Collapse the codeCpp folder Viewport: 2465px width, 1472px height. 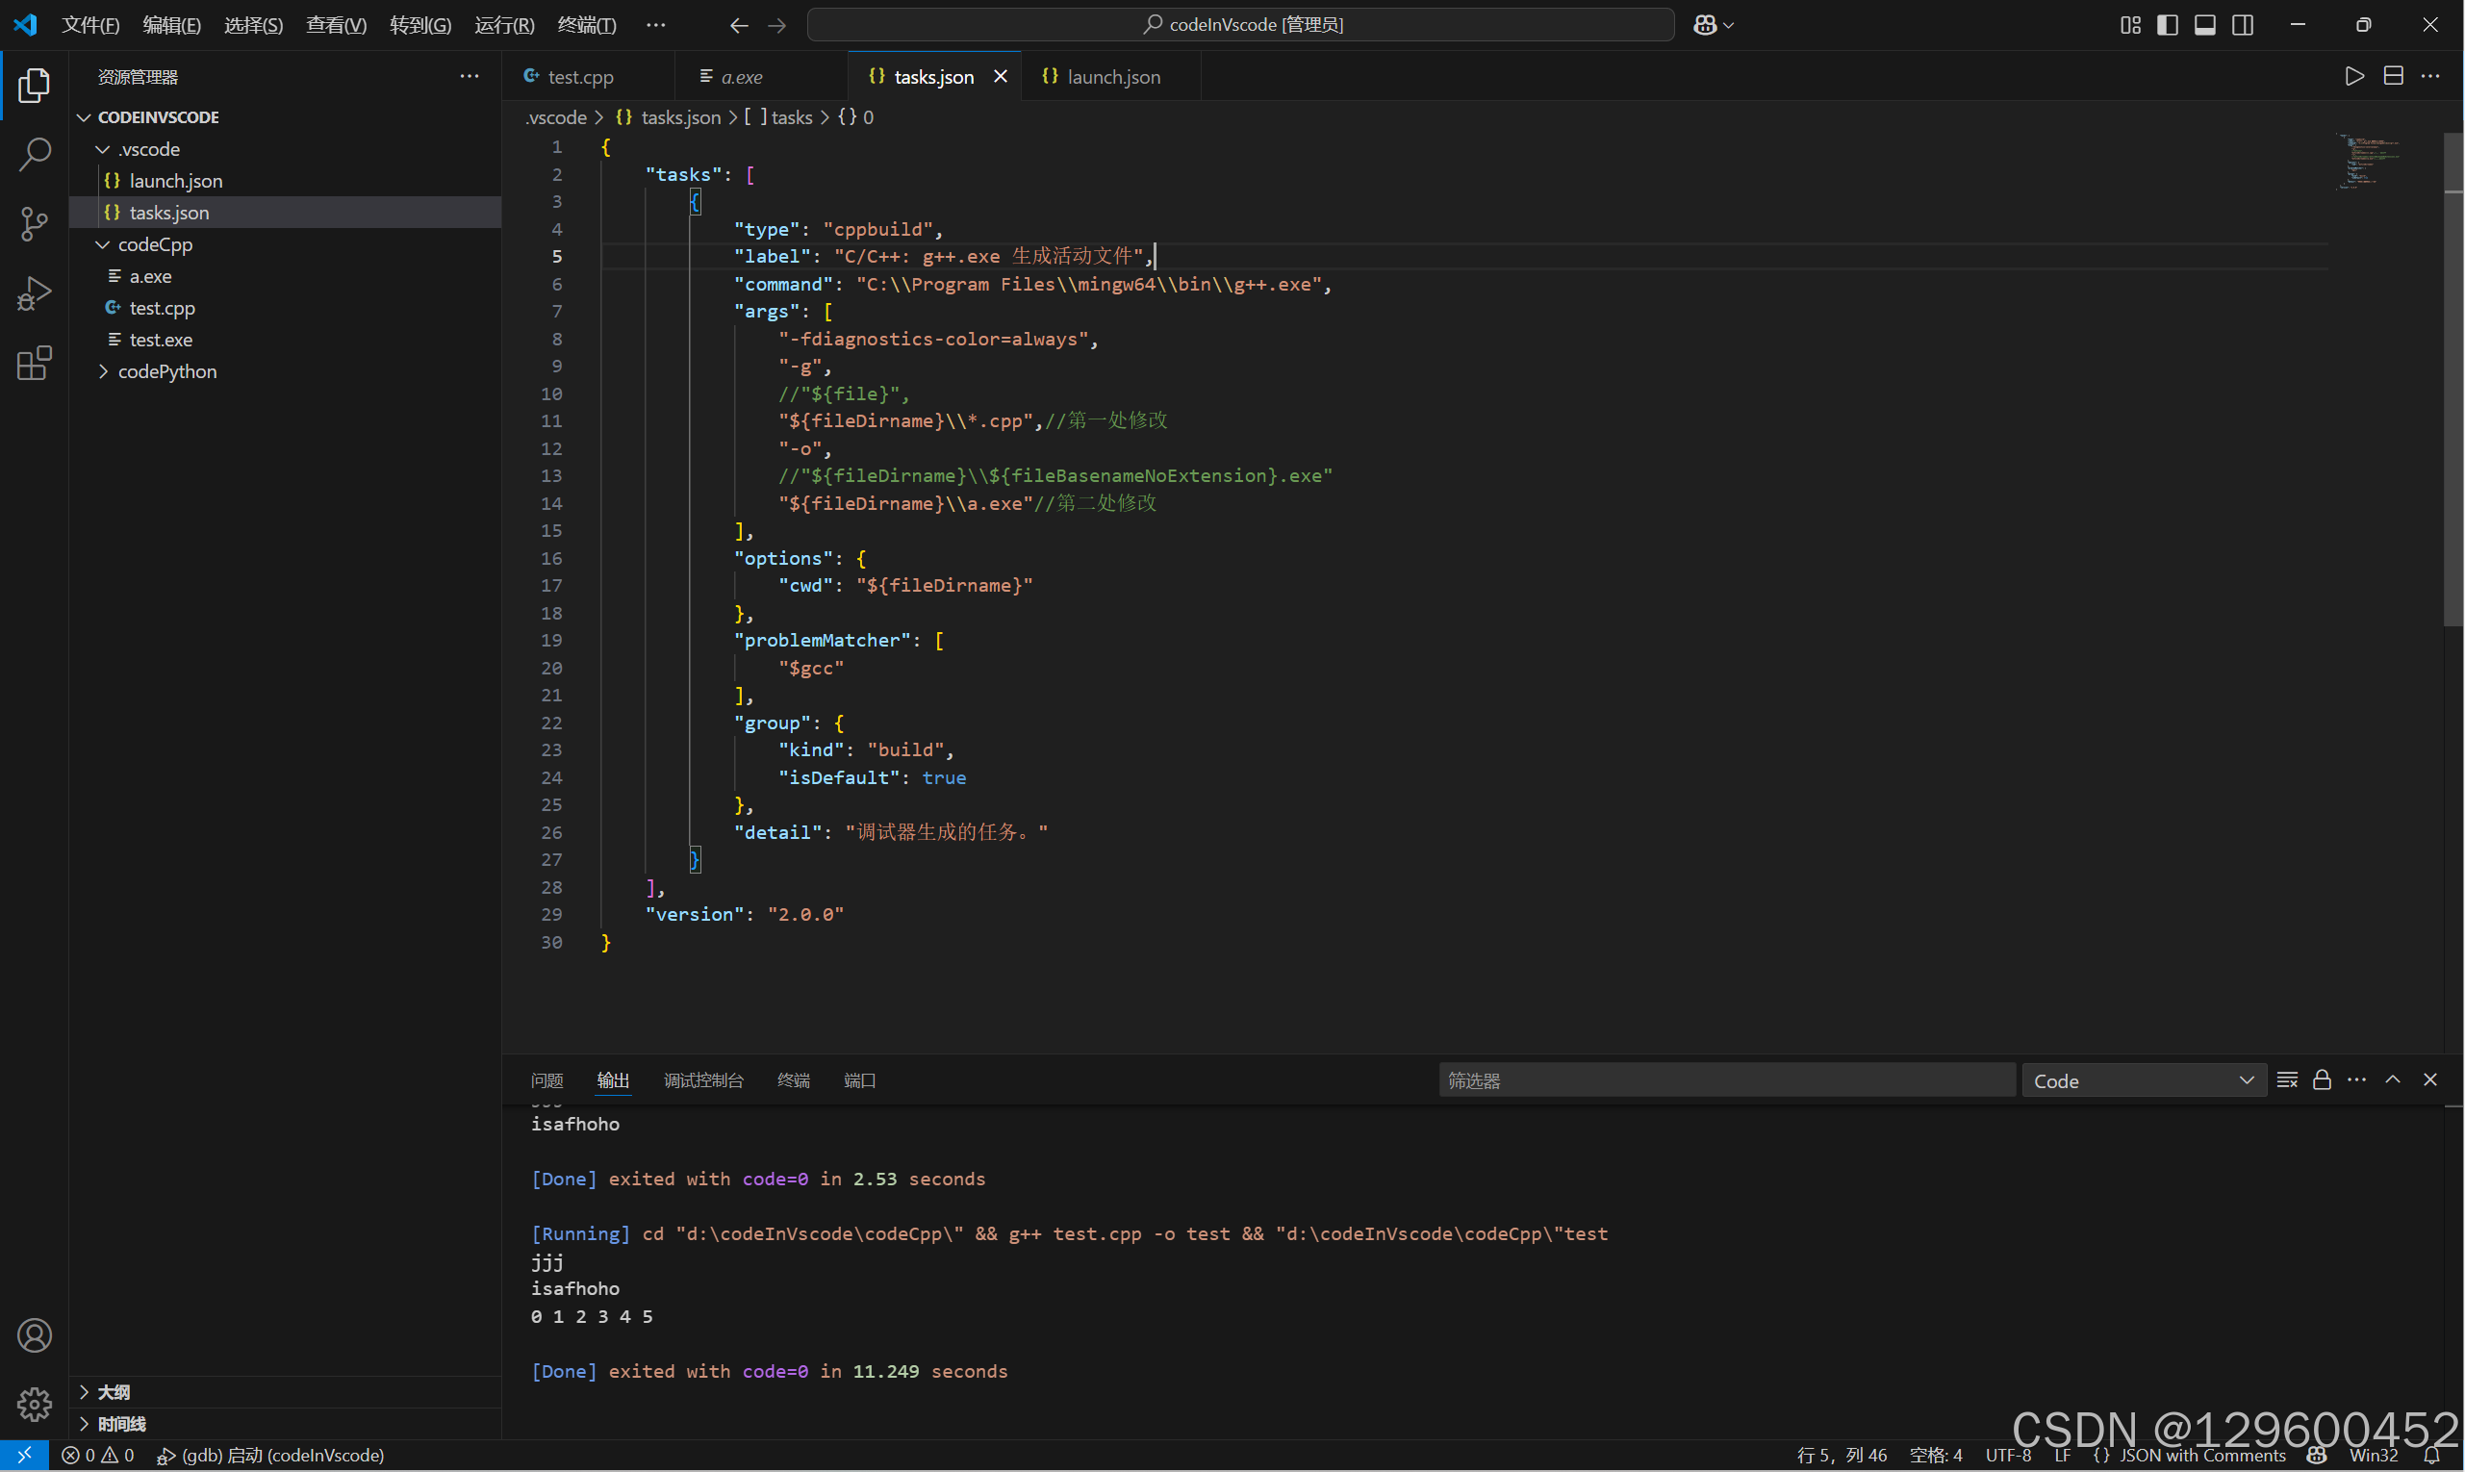(155, 244)
